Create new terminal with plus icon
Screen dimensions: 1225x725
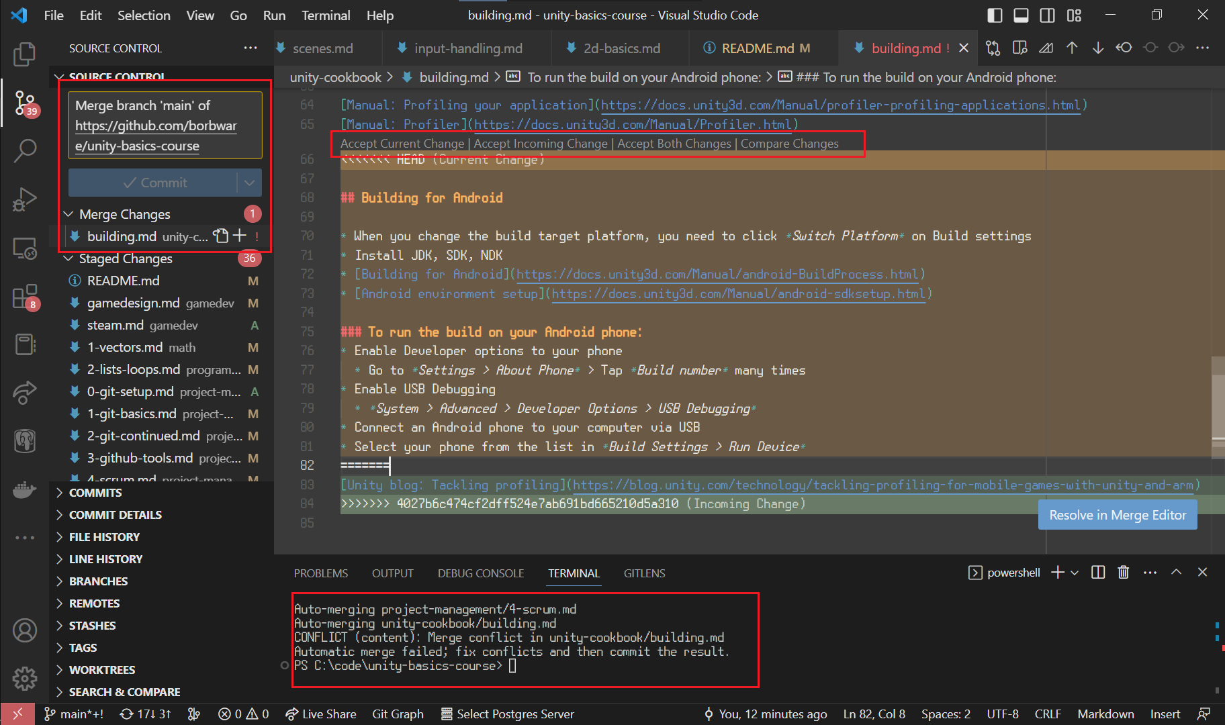click(1058, 573)
